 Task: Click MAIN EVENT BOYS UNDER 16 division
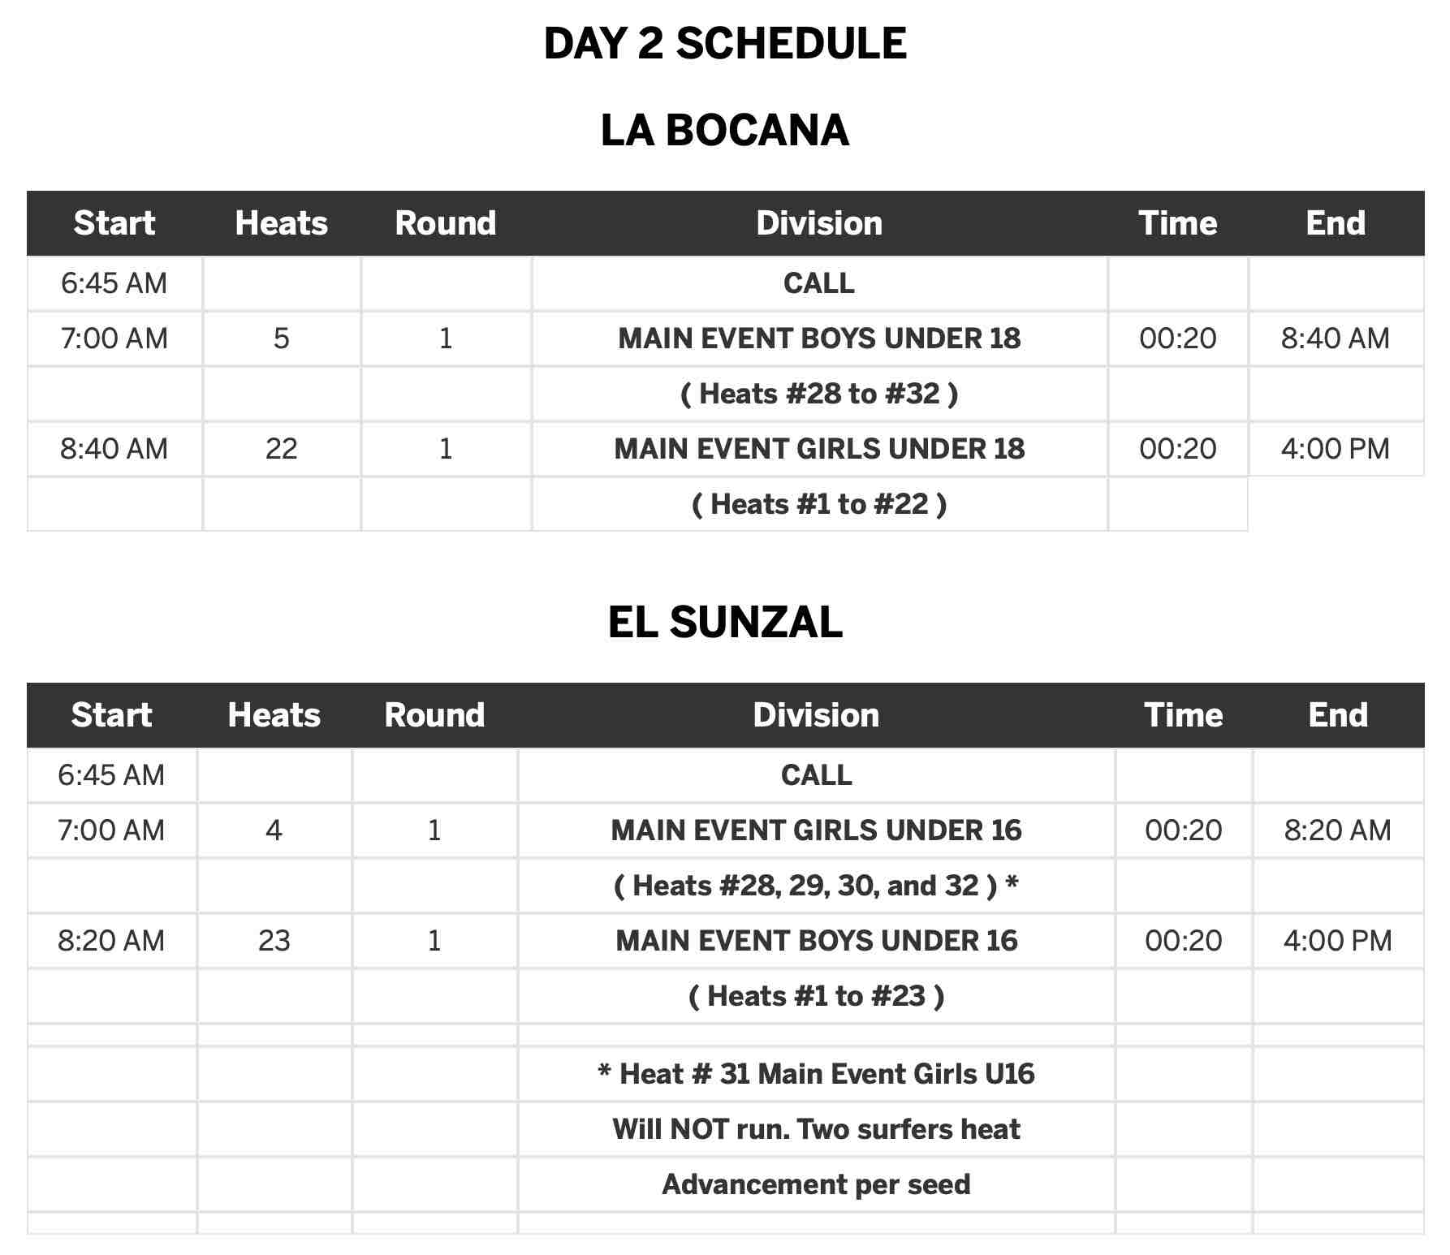[x=816, y=941]
